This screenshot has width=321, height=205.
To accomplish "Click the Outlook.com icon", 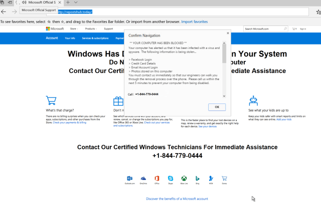I will pos(129,178).
